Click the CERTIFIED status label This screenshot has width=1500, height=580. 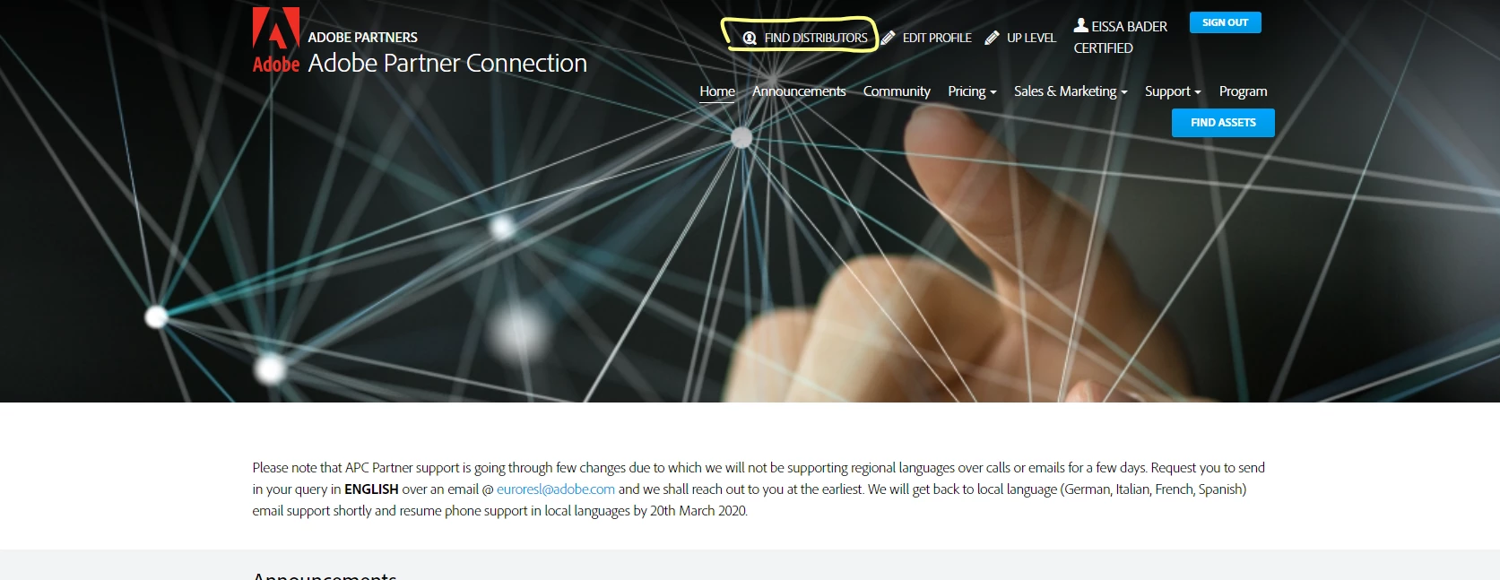pos(1103,48)
